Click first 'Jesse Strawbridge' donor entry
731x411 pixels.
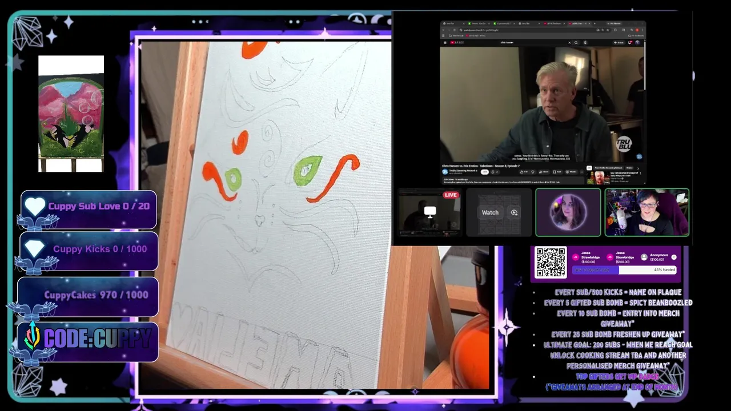click(x=587, y=257)
